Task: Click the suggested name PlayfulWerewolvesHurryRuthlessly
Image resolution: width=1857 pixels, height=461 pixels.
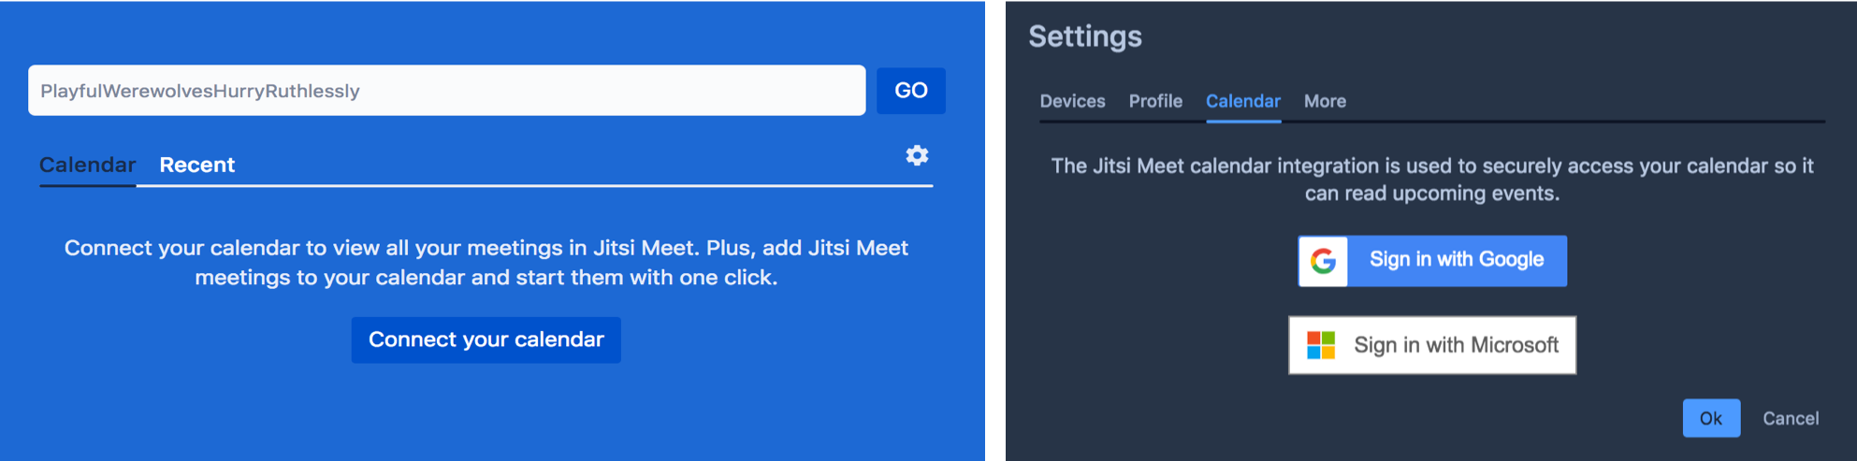Action: click(200, 91)
